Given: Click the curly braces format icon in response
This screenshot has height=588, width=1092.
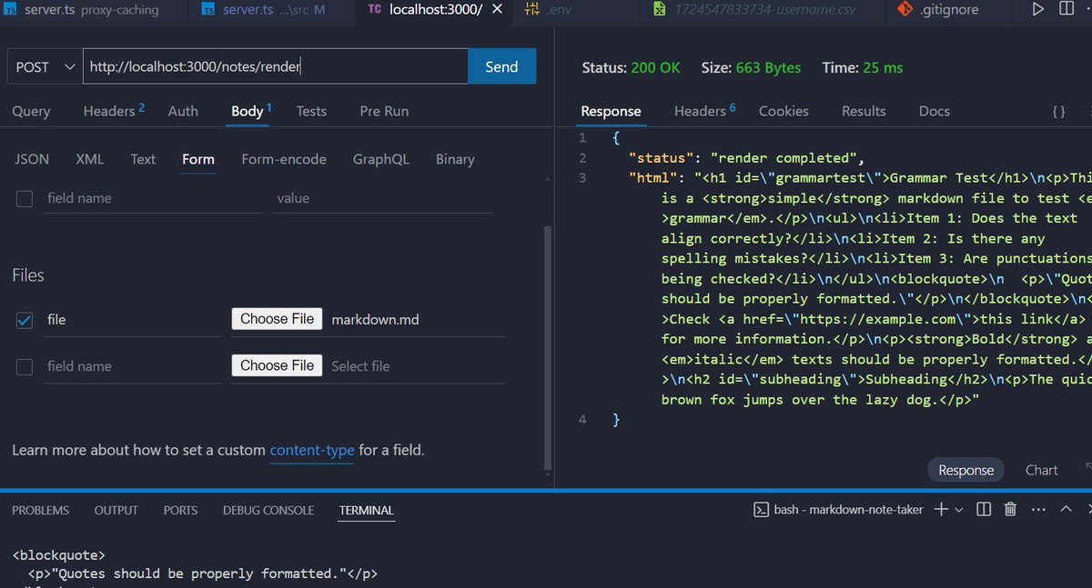Looking at the screenshot, I should coord(1058,112).
